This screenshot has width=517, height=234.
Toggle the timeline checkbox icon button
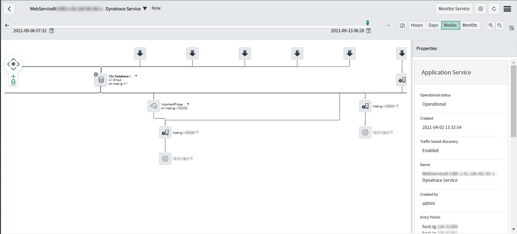tap(402, 25)
